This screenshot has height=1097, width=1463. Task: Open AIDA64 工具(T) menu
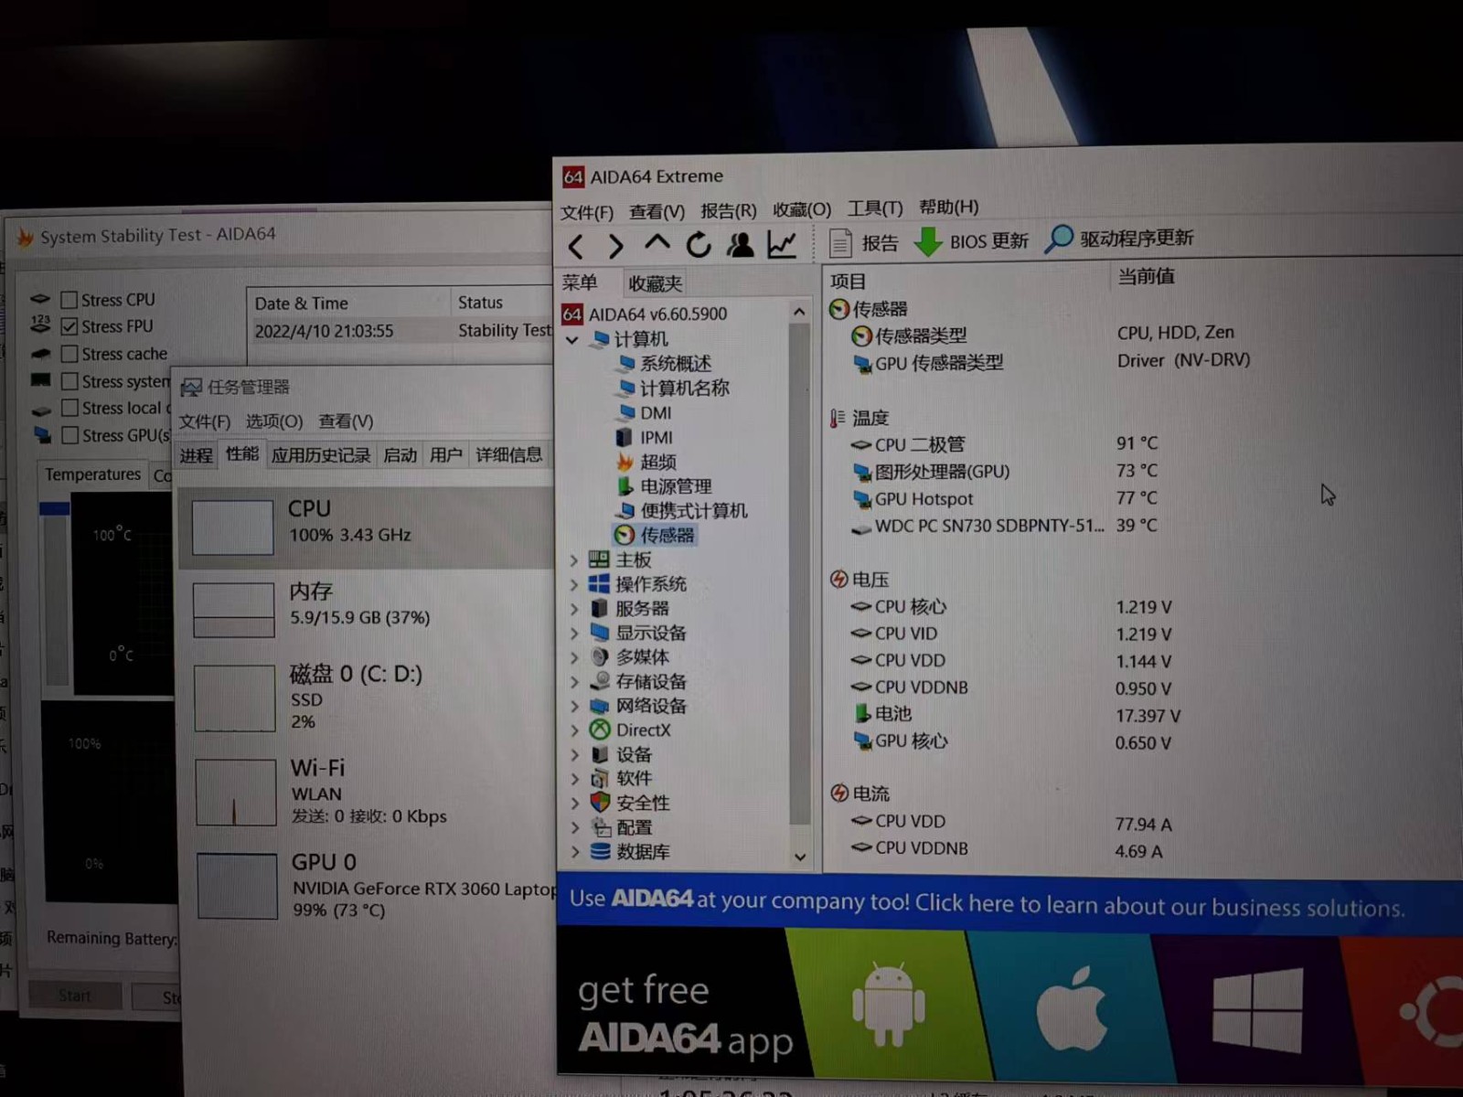(875, 208)
